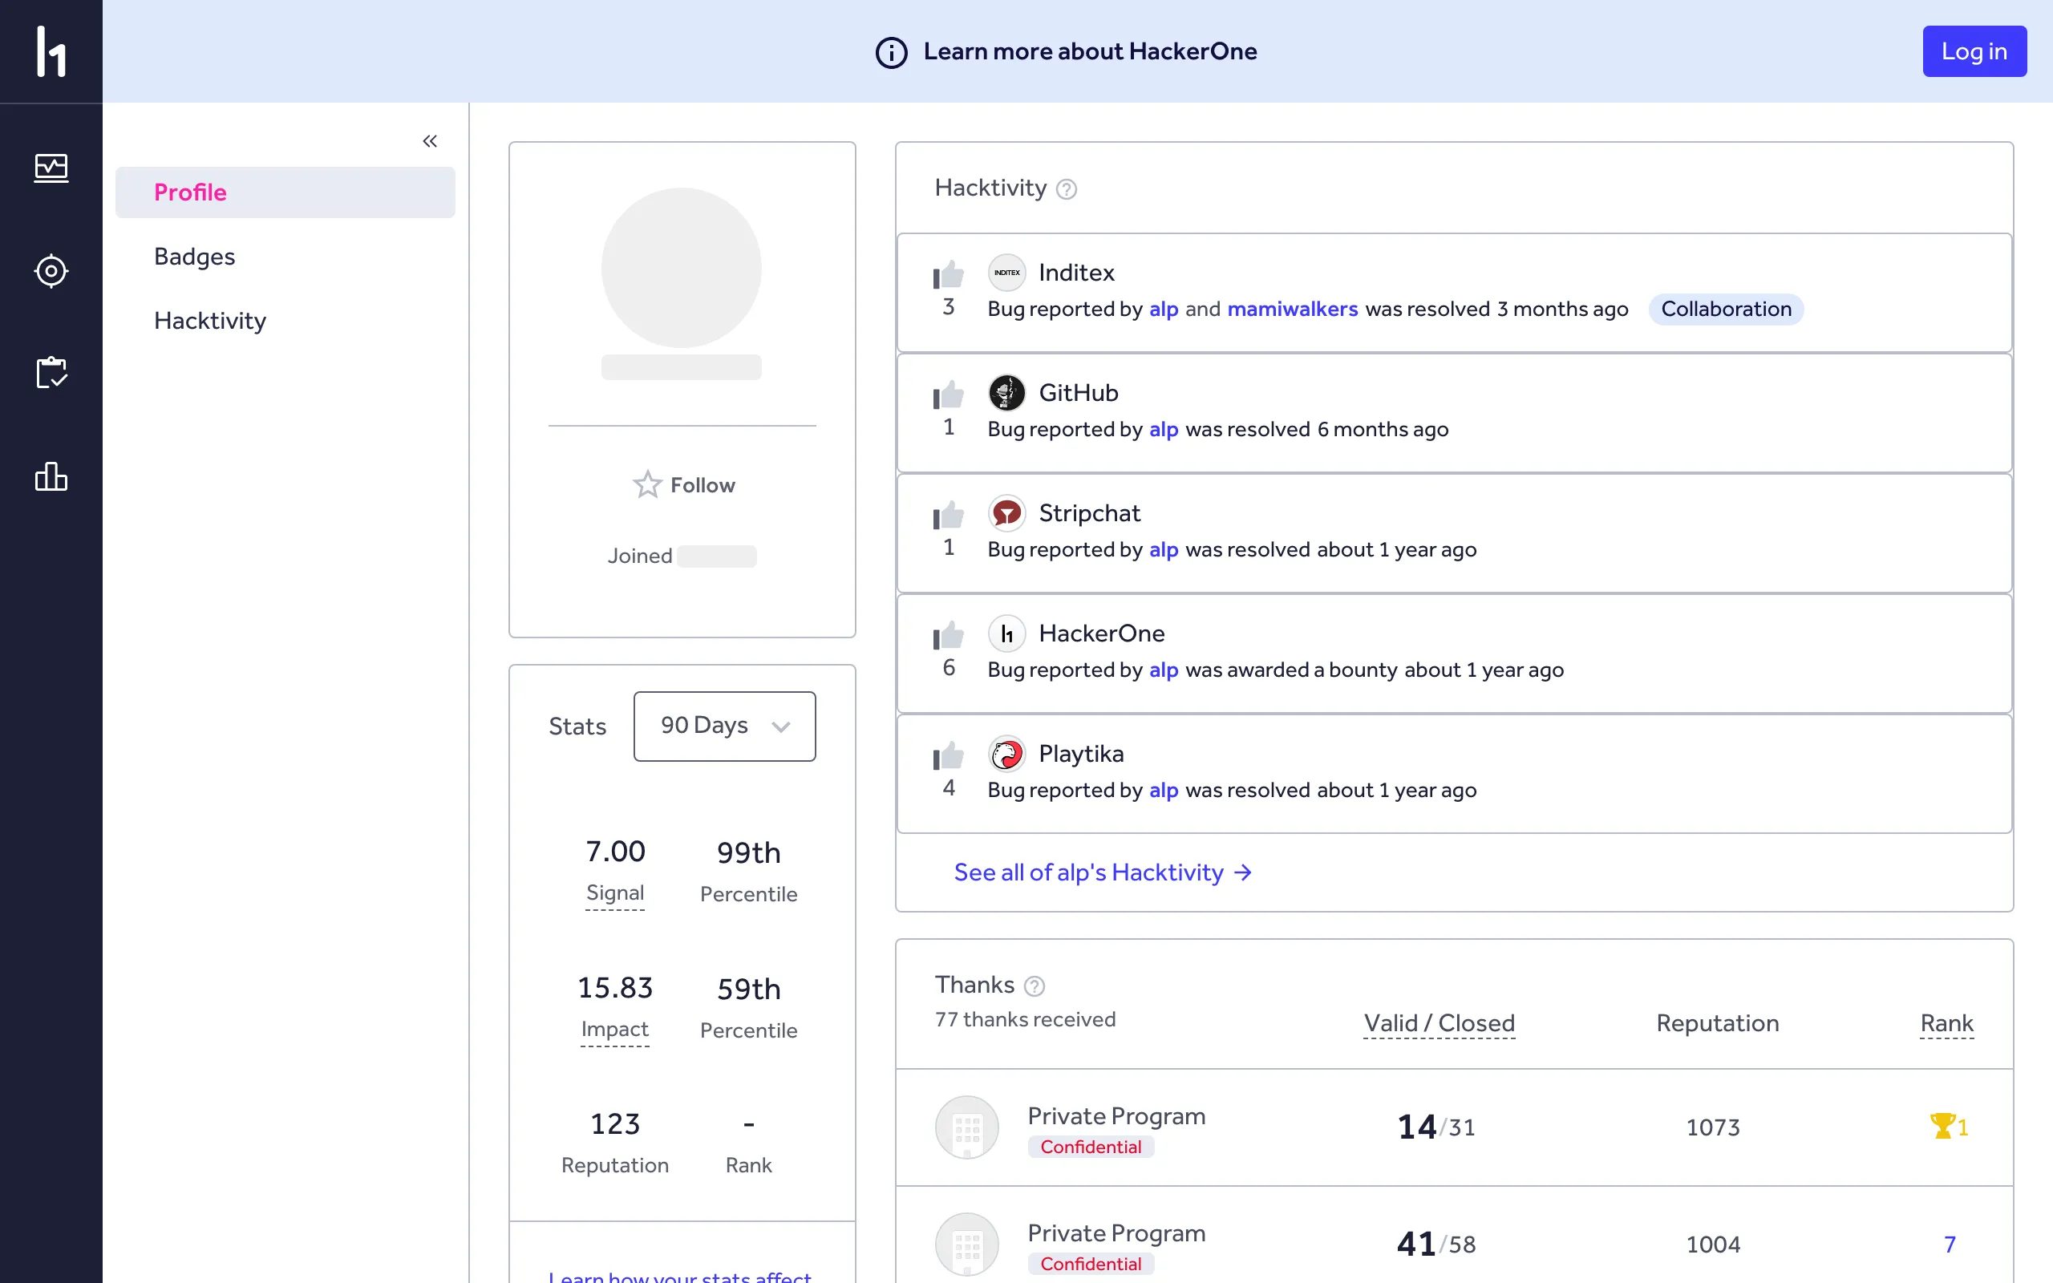This screenshot has height=1283, width=2053.
Task: Open alp link in the Playtika report
Action: tap(1163, 791)
